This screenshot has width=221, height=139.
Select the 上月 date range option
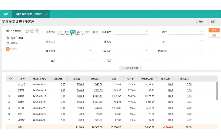60,32
